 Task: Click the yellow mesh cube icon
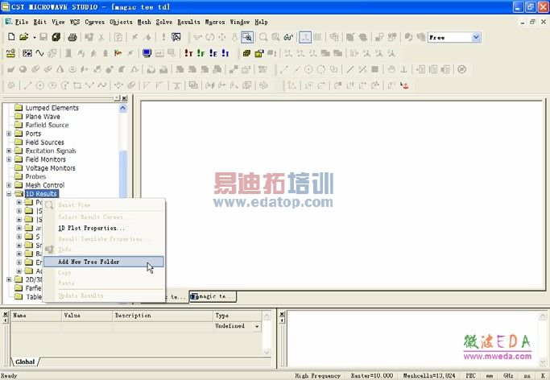tap(246, 53)
